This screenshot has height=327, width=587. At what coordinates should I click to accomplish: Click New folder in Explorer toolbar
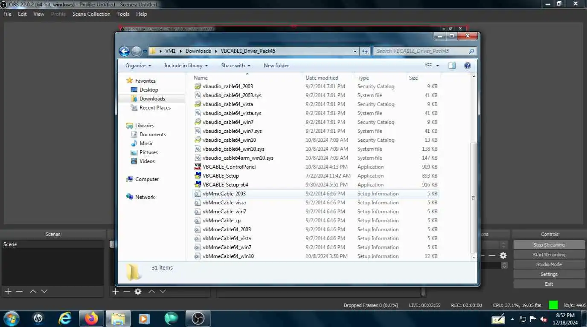(x=276, y=66)
